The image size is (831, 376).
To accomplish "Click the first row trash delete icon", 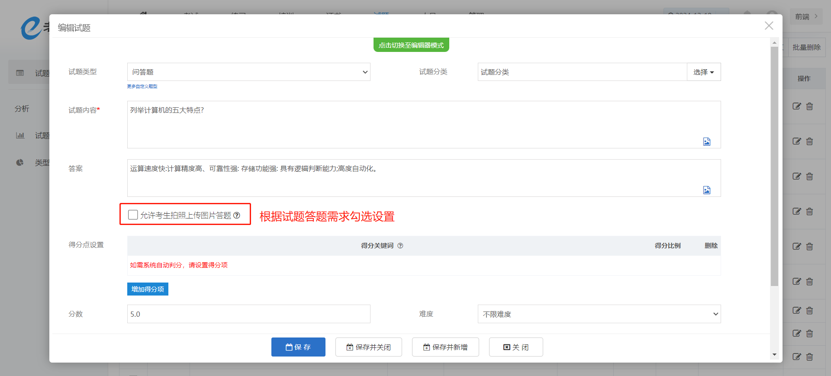I will click(x=809, y=106).
